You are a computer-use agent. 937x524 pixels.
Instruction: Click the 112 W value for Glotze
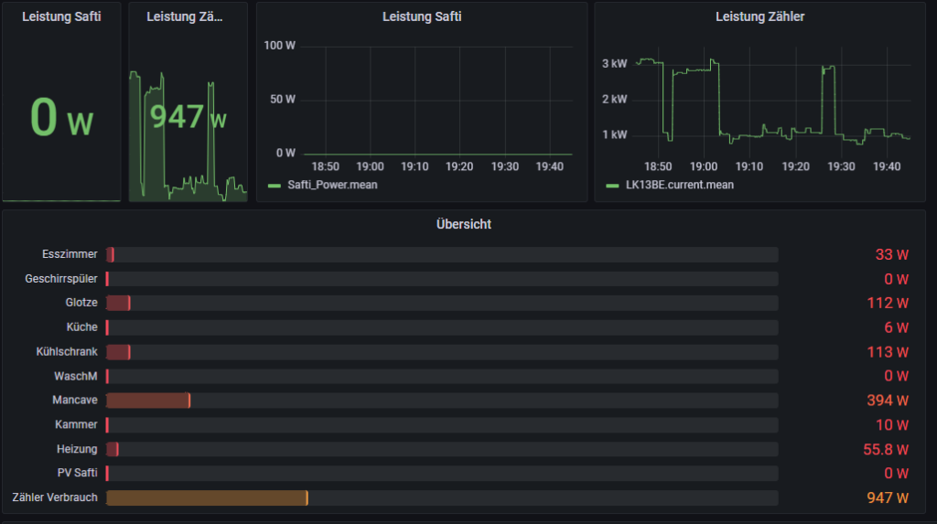[x=887, y=303]
